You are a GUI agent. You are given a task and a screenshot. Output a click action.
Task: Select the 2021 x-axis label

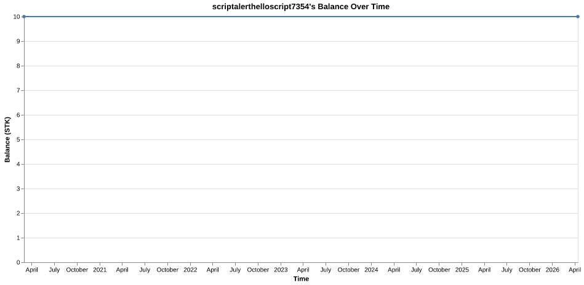tap(100, 270)
